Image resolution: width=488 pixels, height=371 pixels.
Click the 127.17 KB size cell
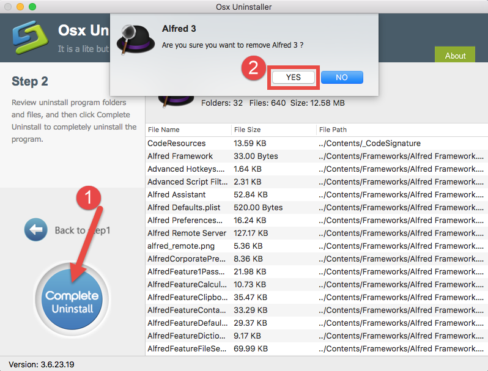pyautogui.click(x=251, y=233)
